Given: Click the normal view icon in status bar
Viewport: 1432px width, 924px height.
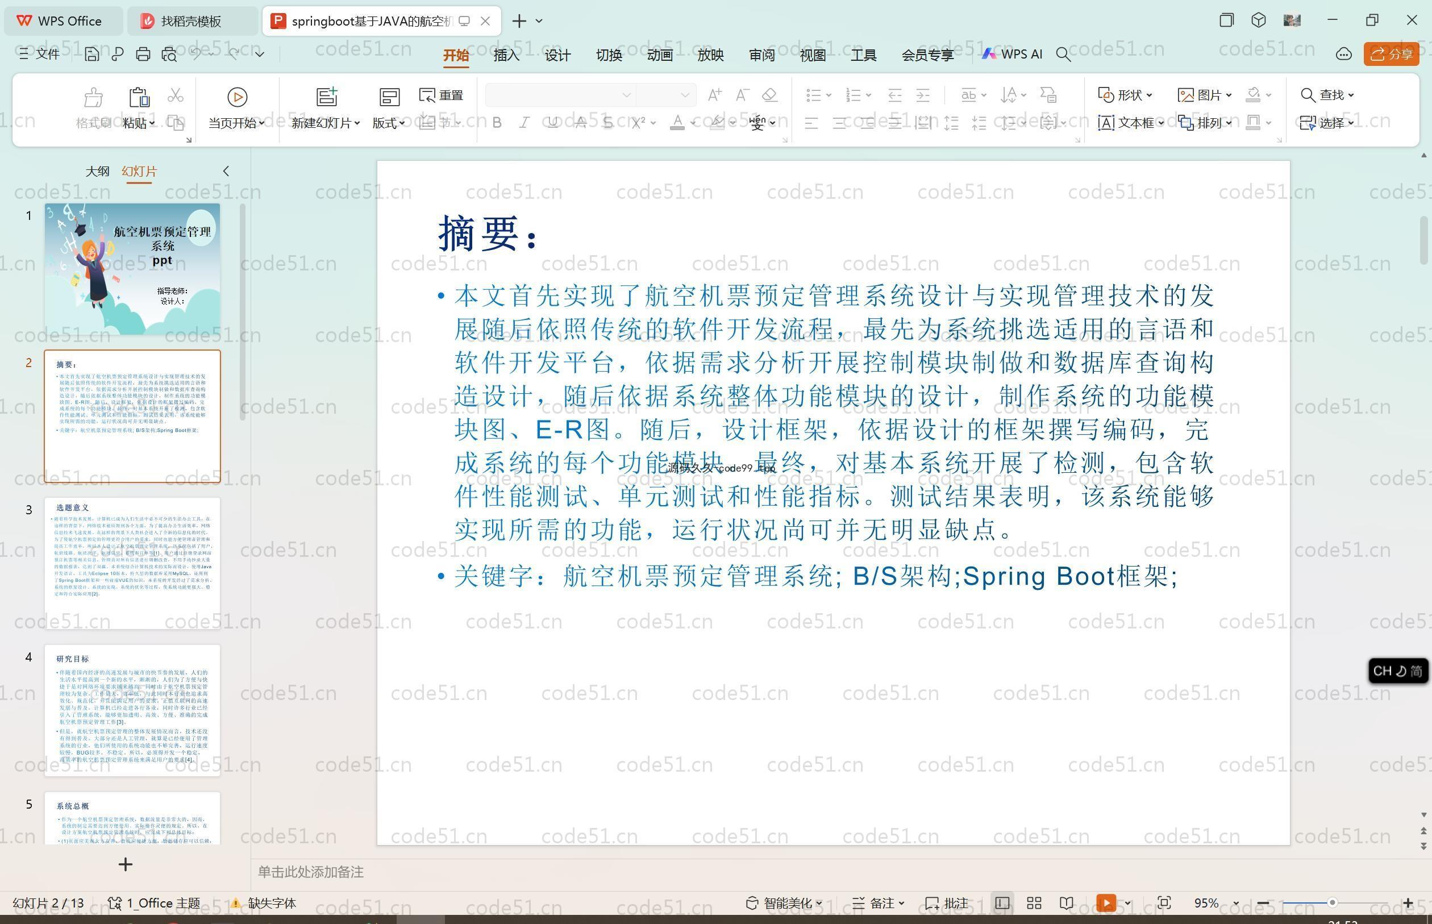Looking at the screenshot, I should tap(1002, 903).
